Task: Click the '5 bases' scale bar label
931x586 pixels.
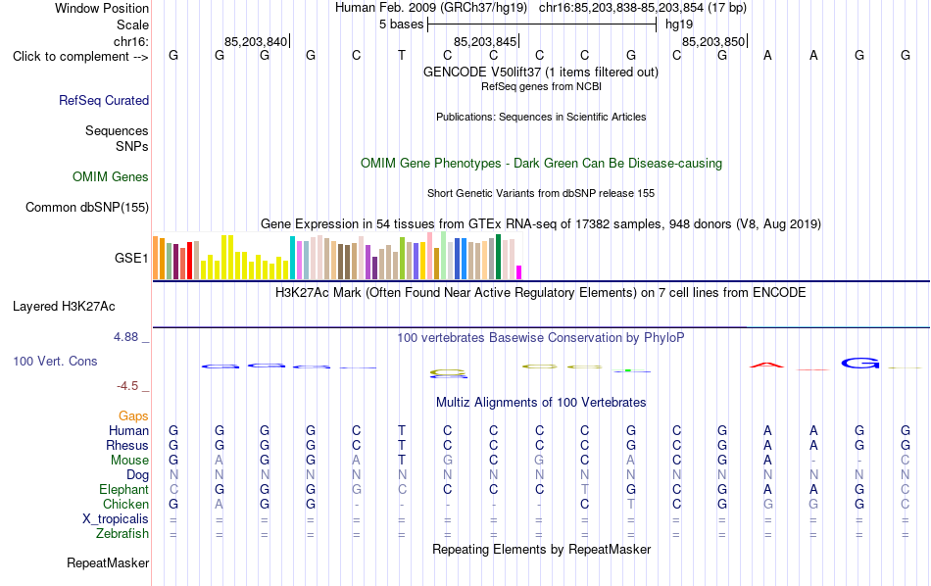Action: pos(402,24)
